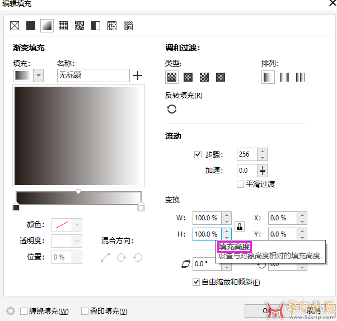
Task: Select the repeat arrangement icon
Action: [301, 77]
